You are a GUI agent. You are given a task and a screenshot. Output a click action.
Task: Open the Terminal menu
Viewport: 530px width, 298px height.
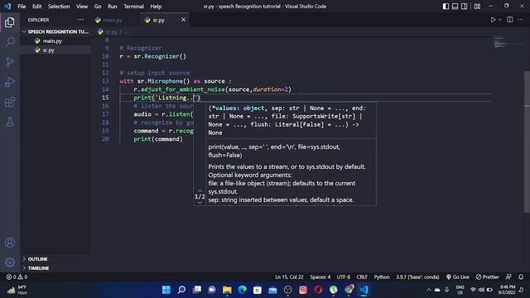tap(133, 7)
